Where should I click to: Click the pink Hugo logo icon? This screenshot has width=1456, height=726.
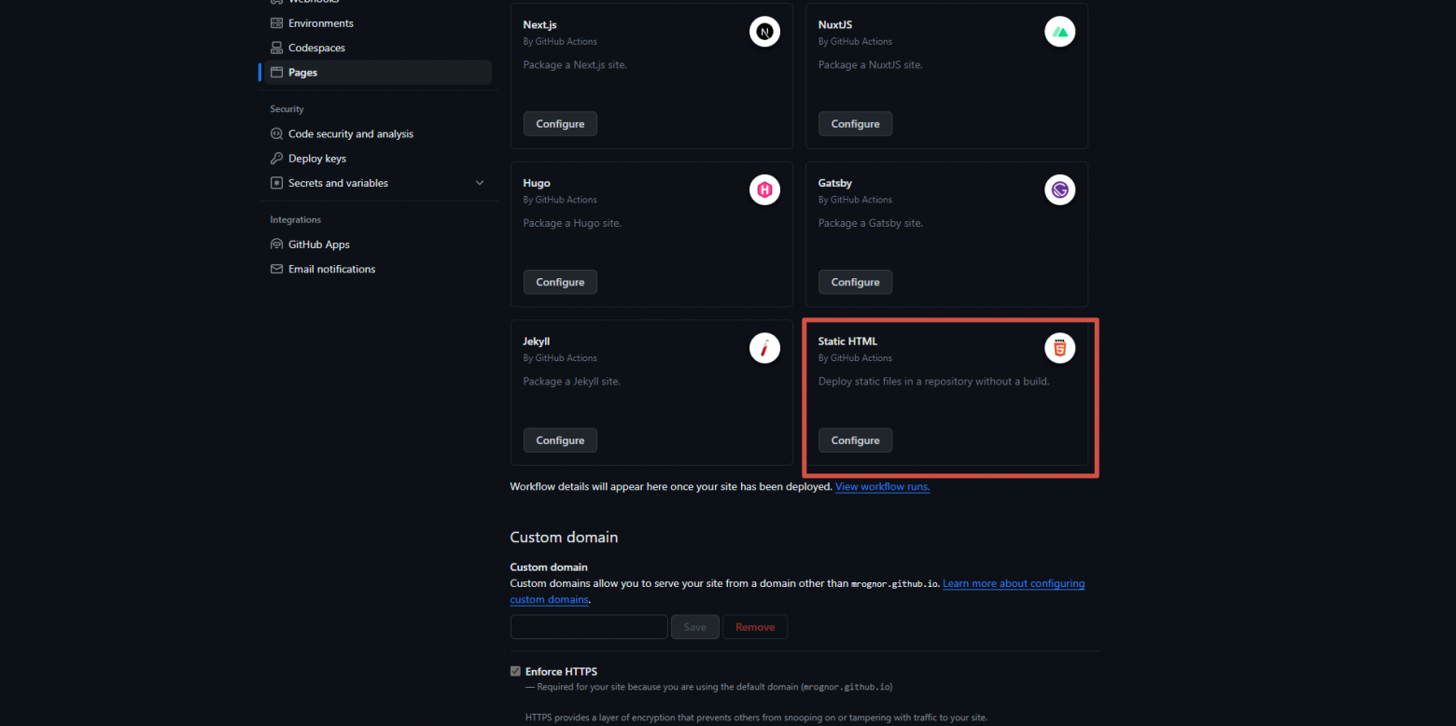tap(764, 190)
